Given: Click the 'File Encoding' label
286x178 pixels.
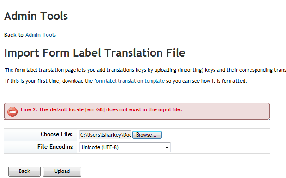Looking at the screenshot, I should click(x=55, y=147).
